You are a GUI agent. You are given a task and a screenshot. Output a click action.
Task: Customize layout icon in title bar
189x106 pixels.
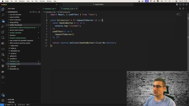(x=187, y=4)
